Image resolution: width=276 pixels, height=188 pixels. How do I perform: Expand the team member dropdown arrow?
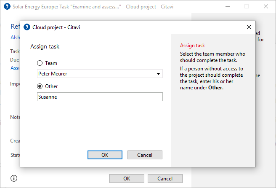click(x=159, y=74)
